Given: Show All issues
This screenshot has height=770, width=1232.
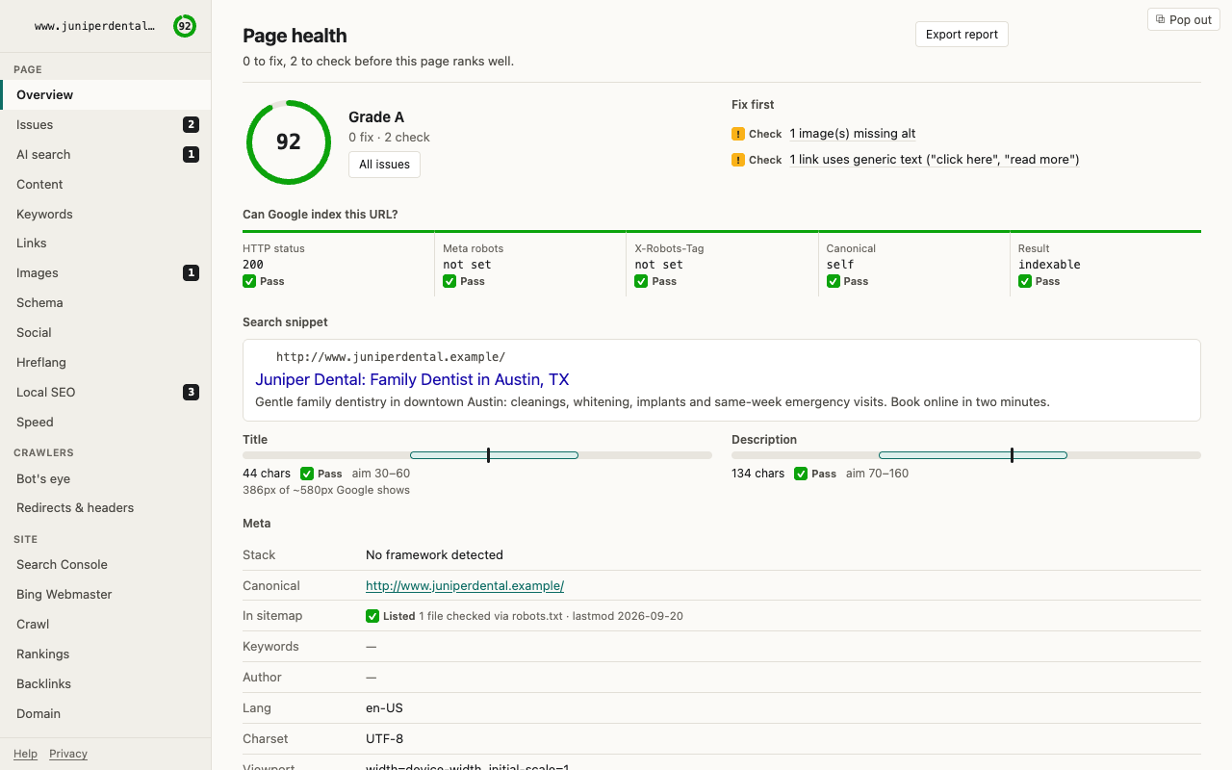Looking at the screenshot, I should click(x=384, y=165).
